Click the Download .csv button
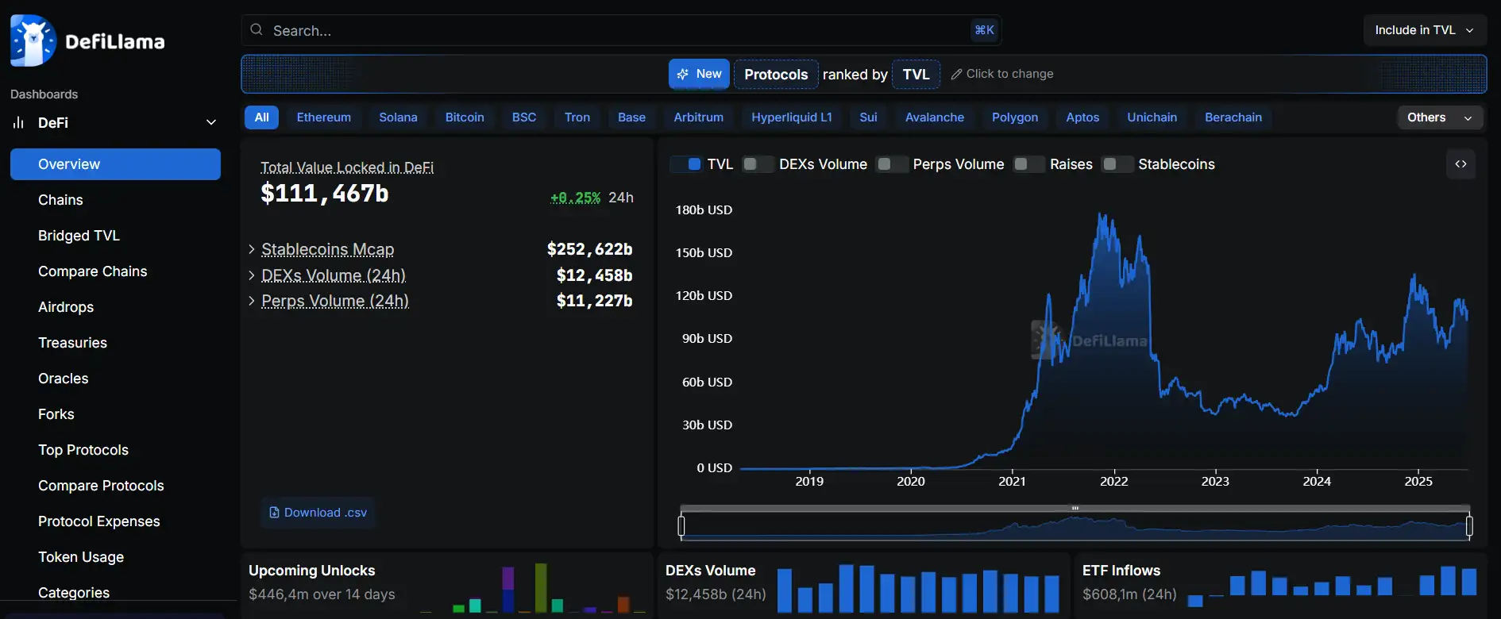1501x619 pixels. click(318, 513)
